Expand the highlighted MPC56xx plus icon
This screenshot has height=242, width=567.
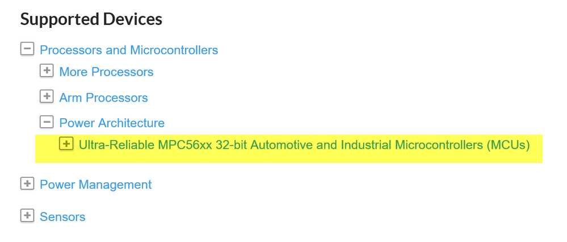click(66, 144)
